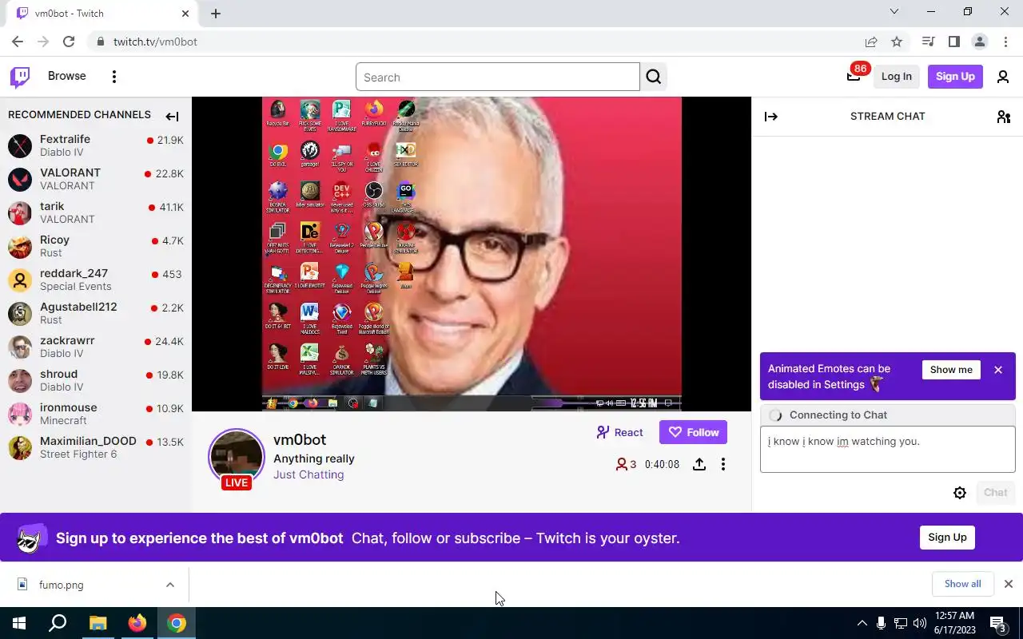Open Firefox from the taskbar
Screen dimensions: 1023x639
coord(137,623)
